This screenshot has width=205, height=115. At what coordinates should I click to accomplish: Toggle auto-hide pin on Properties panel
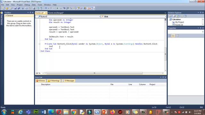point(201,28)
